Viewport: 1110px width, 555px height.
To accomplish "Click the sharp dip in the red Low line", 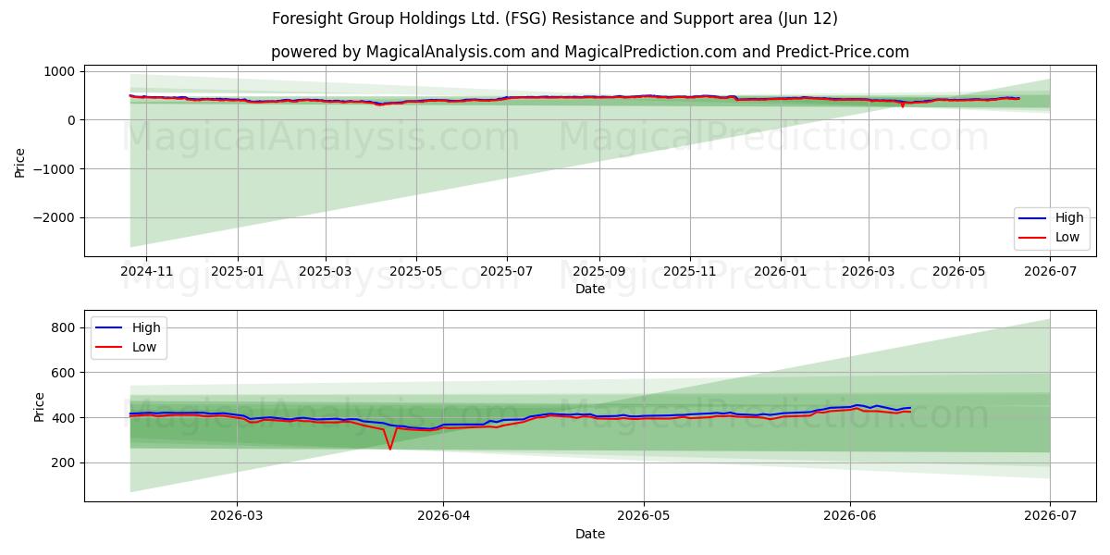I will point(390,449).
